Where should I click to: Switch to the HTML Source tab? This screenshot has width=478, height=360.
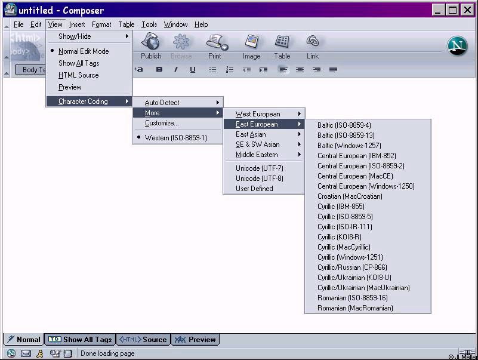(143, 340)
